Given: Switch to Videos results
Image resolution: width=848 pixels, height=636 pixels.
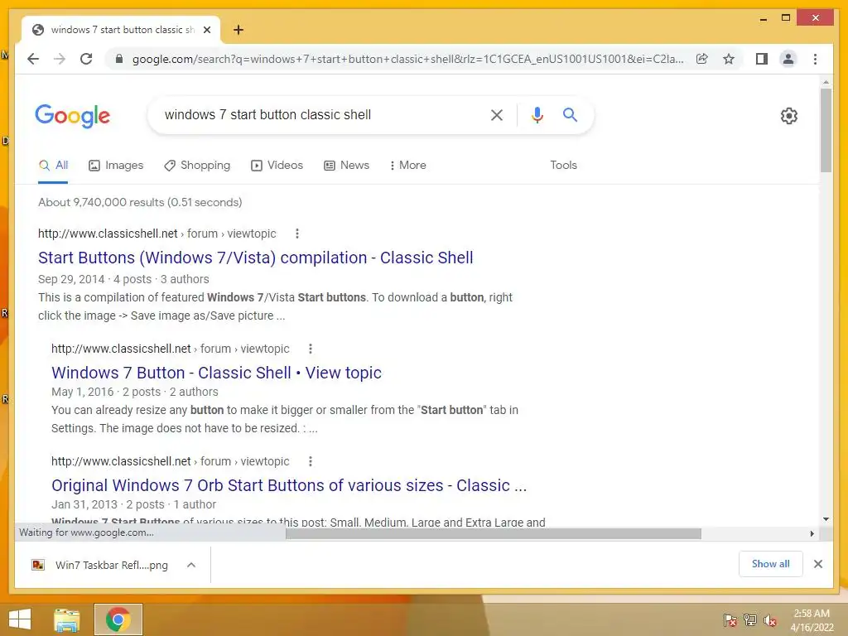Looking at the screenshot, I should (x=277, y=166).
